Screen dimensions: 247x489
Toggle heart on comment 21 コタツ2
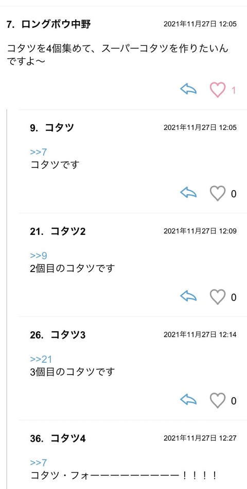[217, 297]
